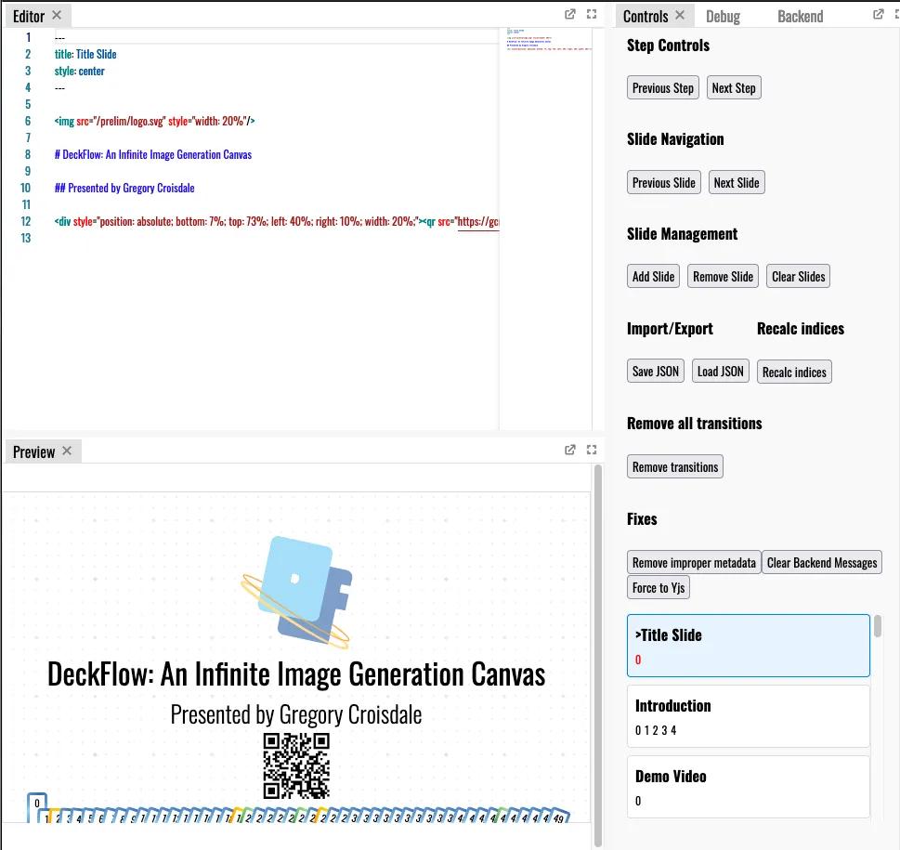Close the Editor tab
The height and width of the screenshot is (850, 900).
click(57, 16)
